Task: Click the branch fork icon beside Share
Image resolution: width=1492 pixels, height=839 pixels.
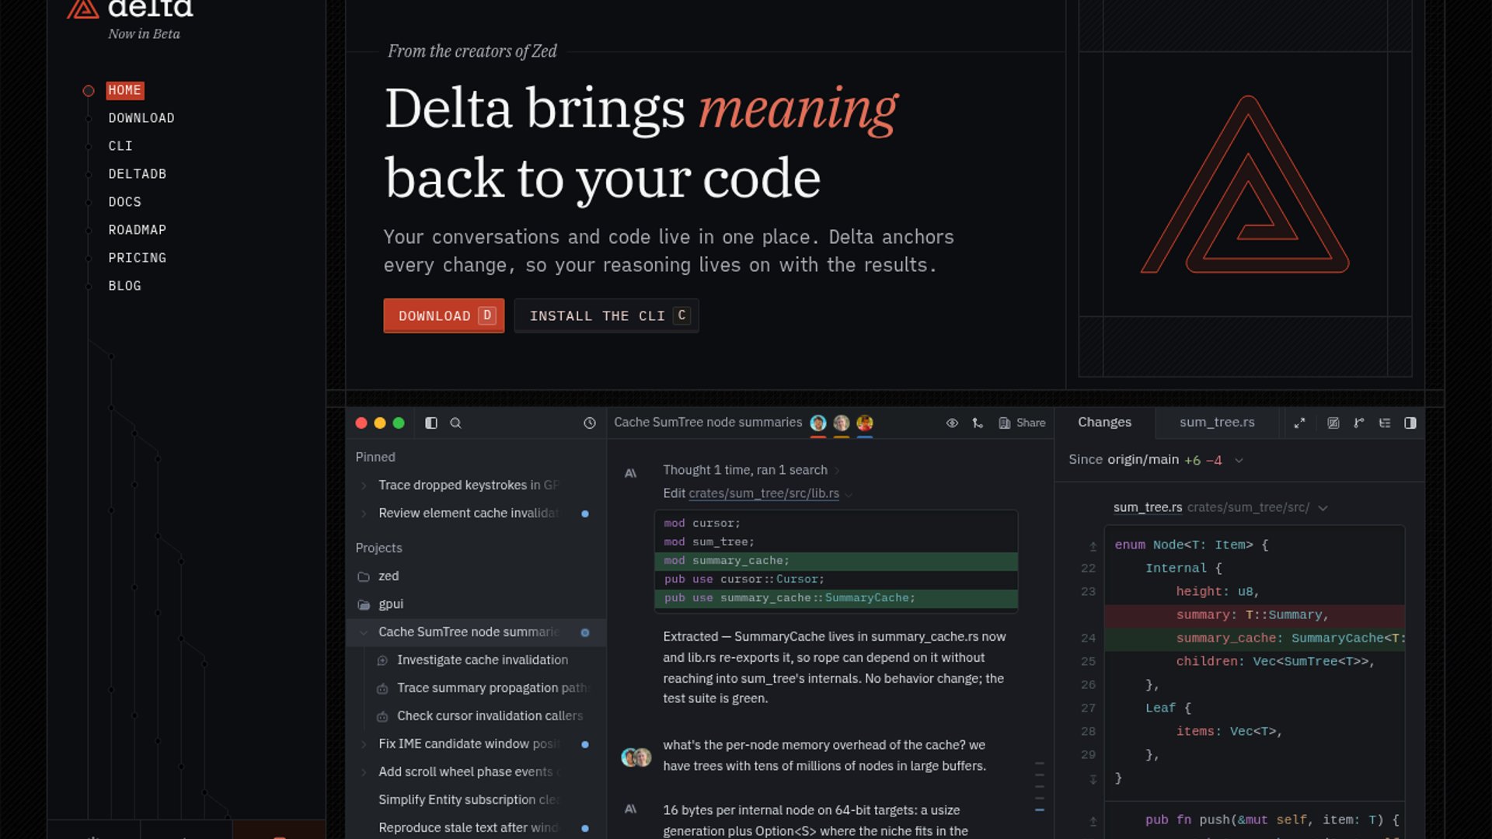Action: point(978,423)
